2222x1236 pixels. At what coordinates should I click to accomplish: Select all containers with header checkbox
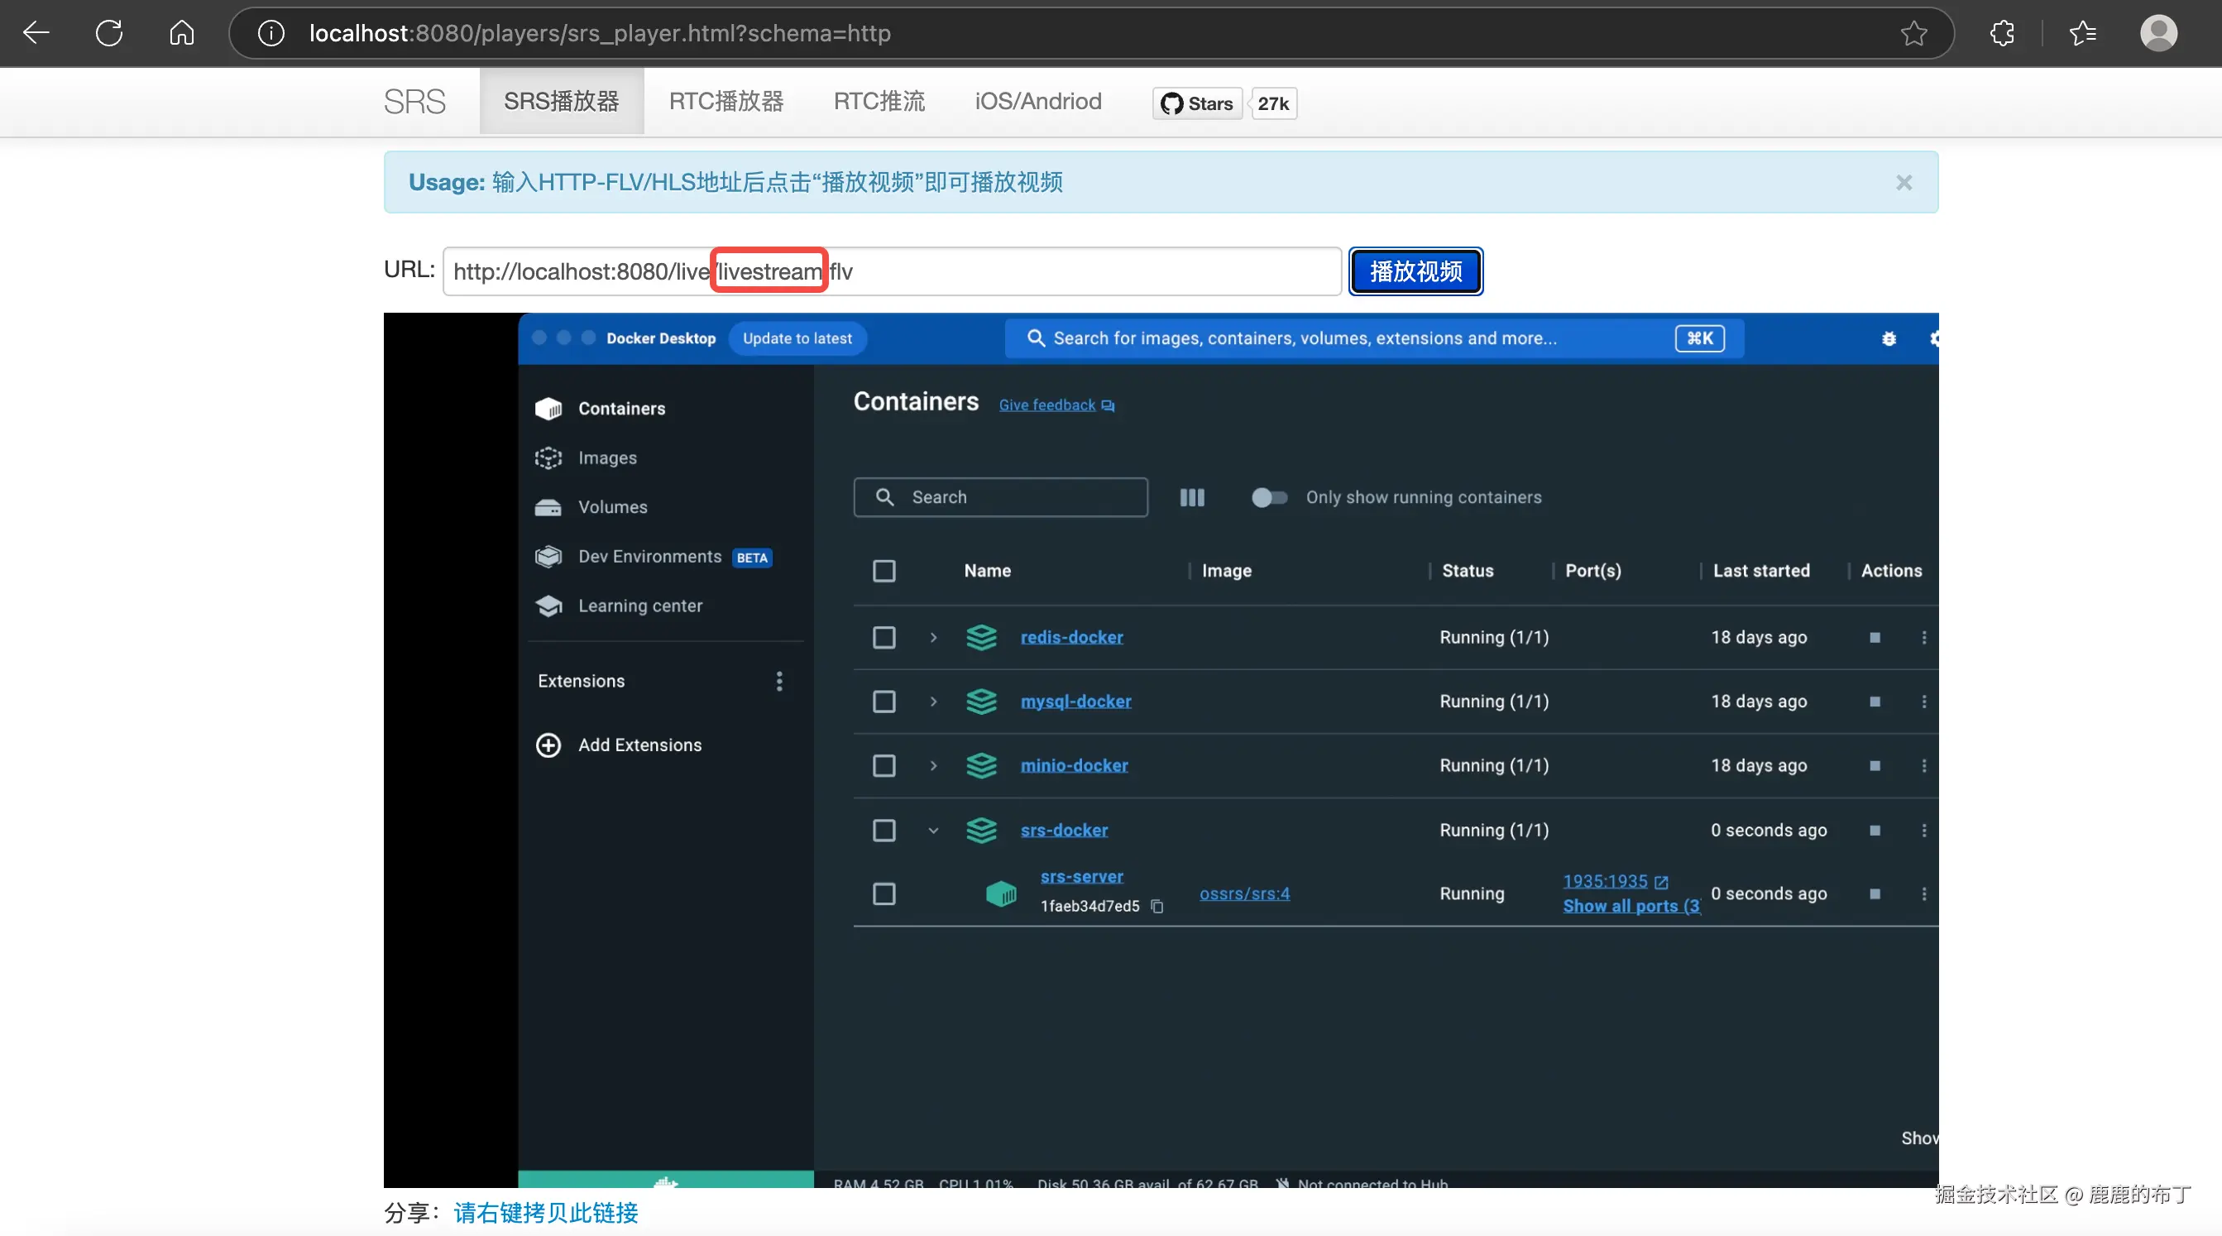tap(884, 570)
